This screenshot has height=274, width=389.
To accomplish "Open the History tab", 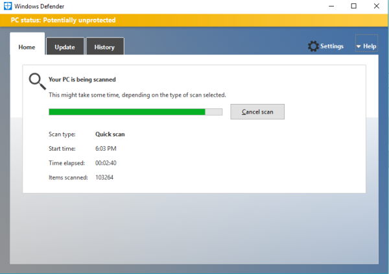I will click(104, 47).
